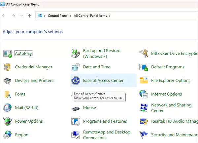Select All Control Panel Items breadcrumb

90,16
